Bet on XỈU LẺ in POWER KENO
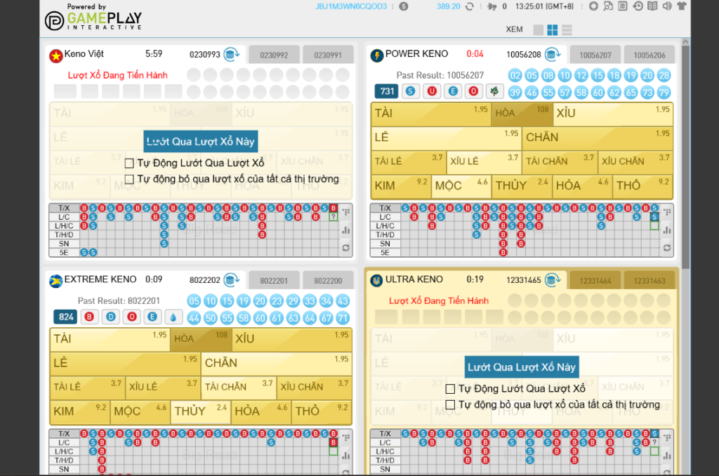 pyautogui.click(x=484, y=163)
